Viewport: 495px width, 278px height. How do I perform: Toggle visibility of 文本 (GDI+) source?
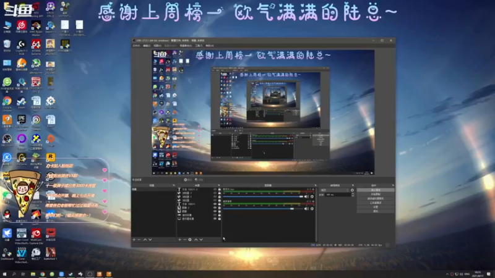tap(215, 204)
